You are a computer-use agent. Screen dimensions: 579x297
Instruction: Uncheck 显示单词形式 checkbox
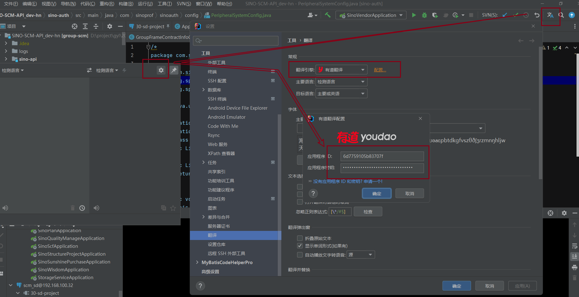300,246
